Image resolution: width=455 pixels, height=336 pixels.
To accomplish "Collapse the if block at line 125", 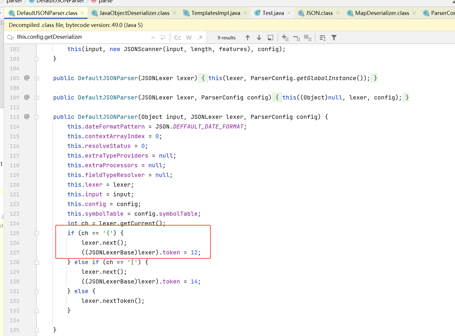I will pyautogui.click(x=37, y=233).
